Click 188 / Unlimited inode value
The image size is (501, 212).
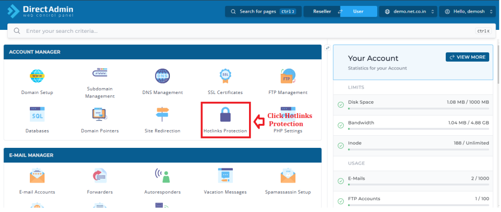coord(471,143)
